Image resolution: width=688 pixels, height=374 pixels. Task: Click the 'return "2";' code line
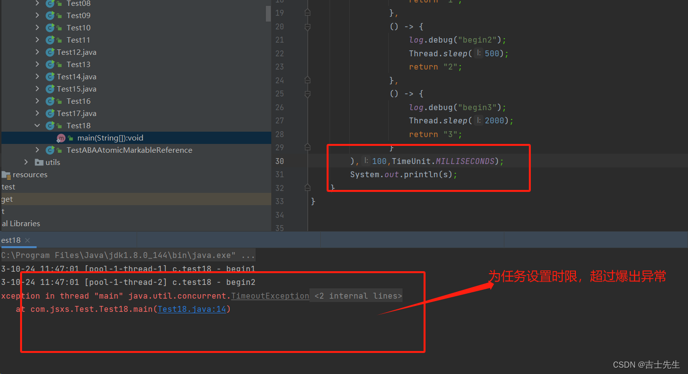(x=436, y=67)
